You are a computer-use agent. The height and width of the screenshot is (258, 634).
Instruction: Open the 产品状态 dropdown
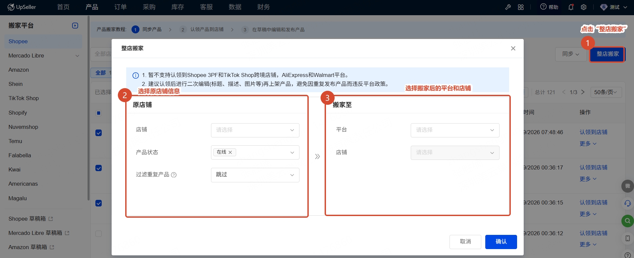(x=255, y=153)
